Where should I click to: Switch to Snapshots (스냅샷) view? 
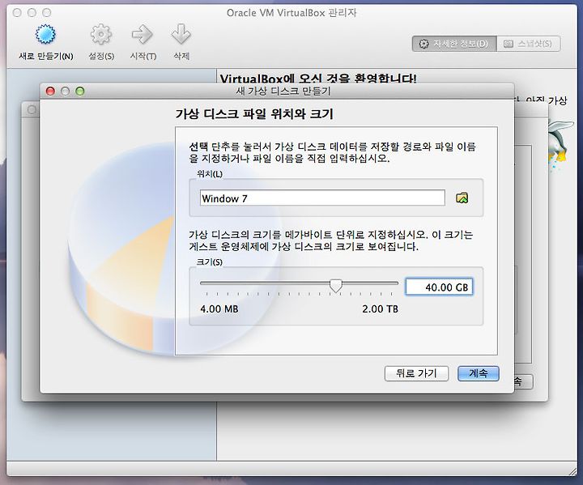[528, 44]
